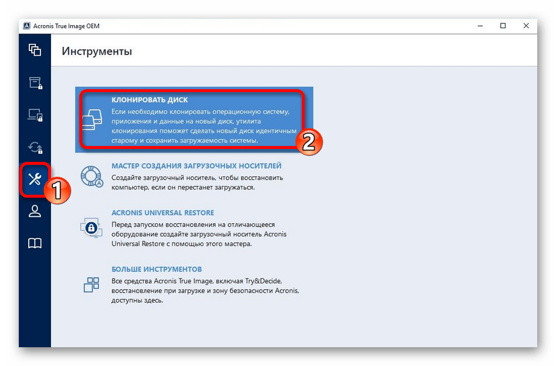Screen dimensions: 556x366
Task: Click the Acronis True Image OEM title
Action: tap(66, 26)
